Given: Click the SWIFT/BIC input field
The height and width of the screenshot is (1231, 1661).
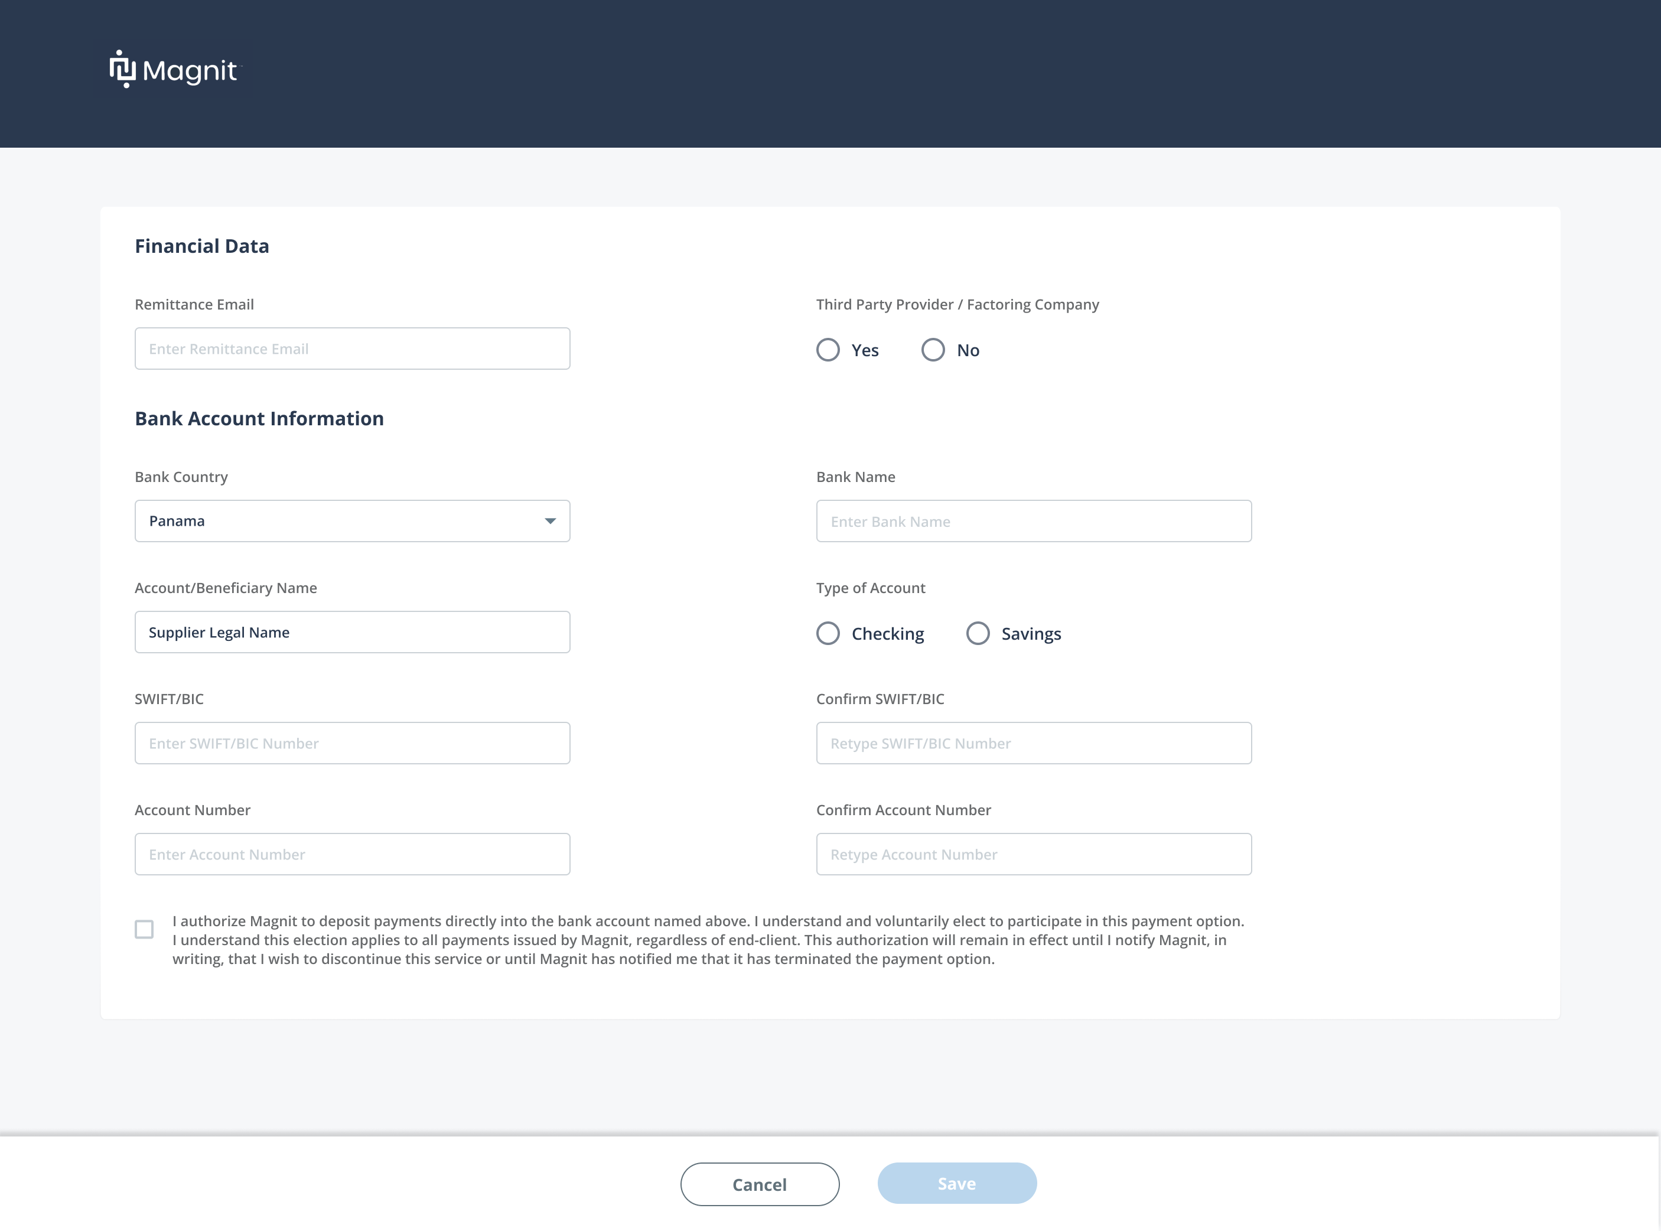Looking at the screenshot, I should coord(353,743).
